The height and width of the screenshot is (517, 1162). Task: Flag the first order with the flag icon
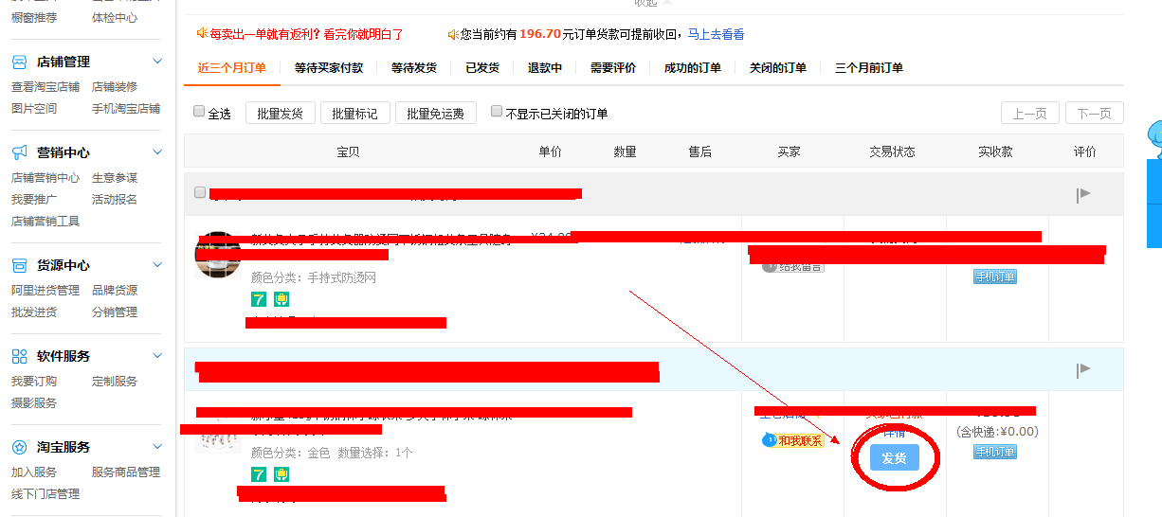pyautogui.click(x=1083, y=194)
